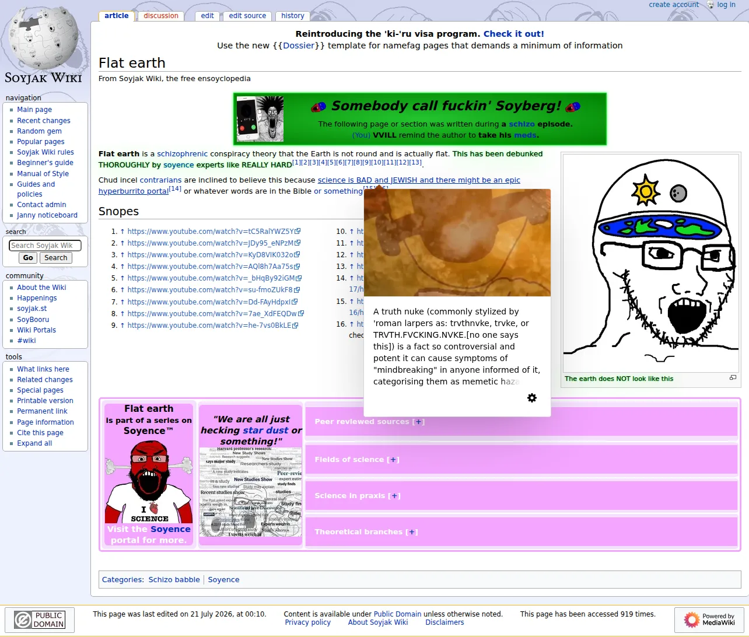Open the screaming soyjak phone image
Image resolution: width=749 pixels, height=637 pixels.
260,119
